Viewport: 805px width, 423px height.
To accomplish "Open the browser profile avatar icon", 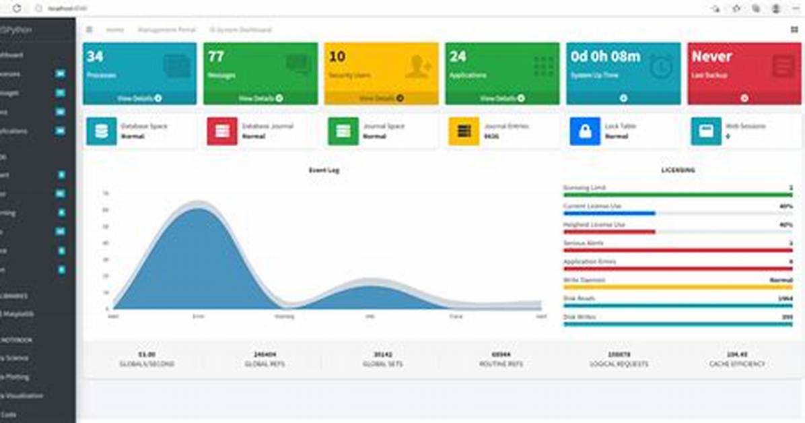I will point(776,8).
